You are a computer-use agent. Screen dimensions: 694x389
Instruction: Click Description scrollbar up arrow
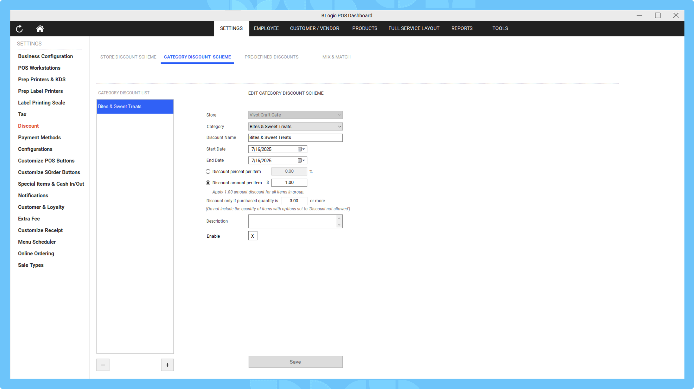point(339,218)
